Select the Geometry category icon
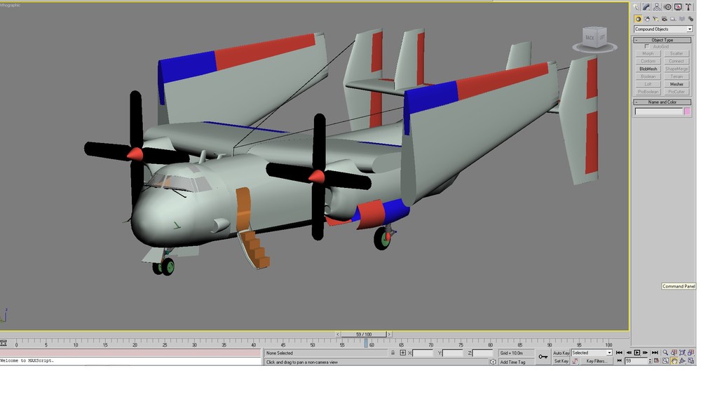Screen dimensions: 701x394 tap(638, 19)
